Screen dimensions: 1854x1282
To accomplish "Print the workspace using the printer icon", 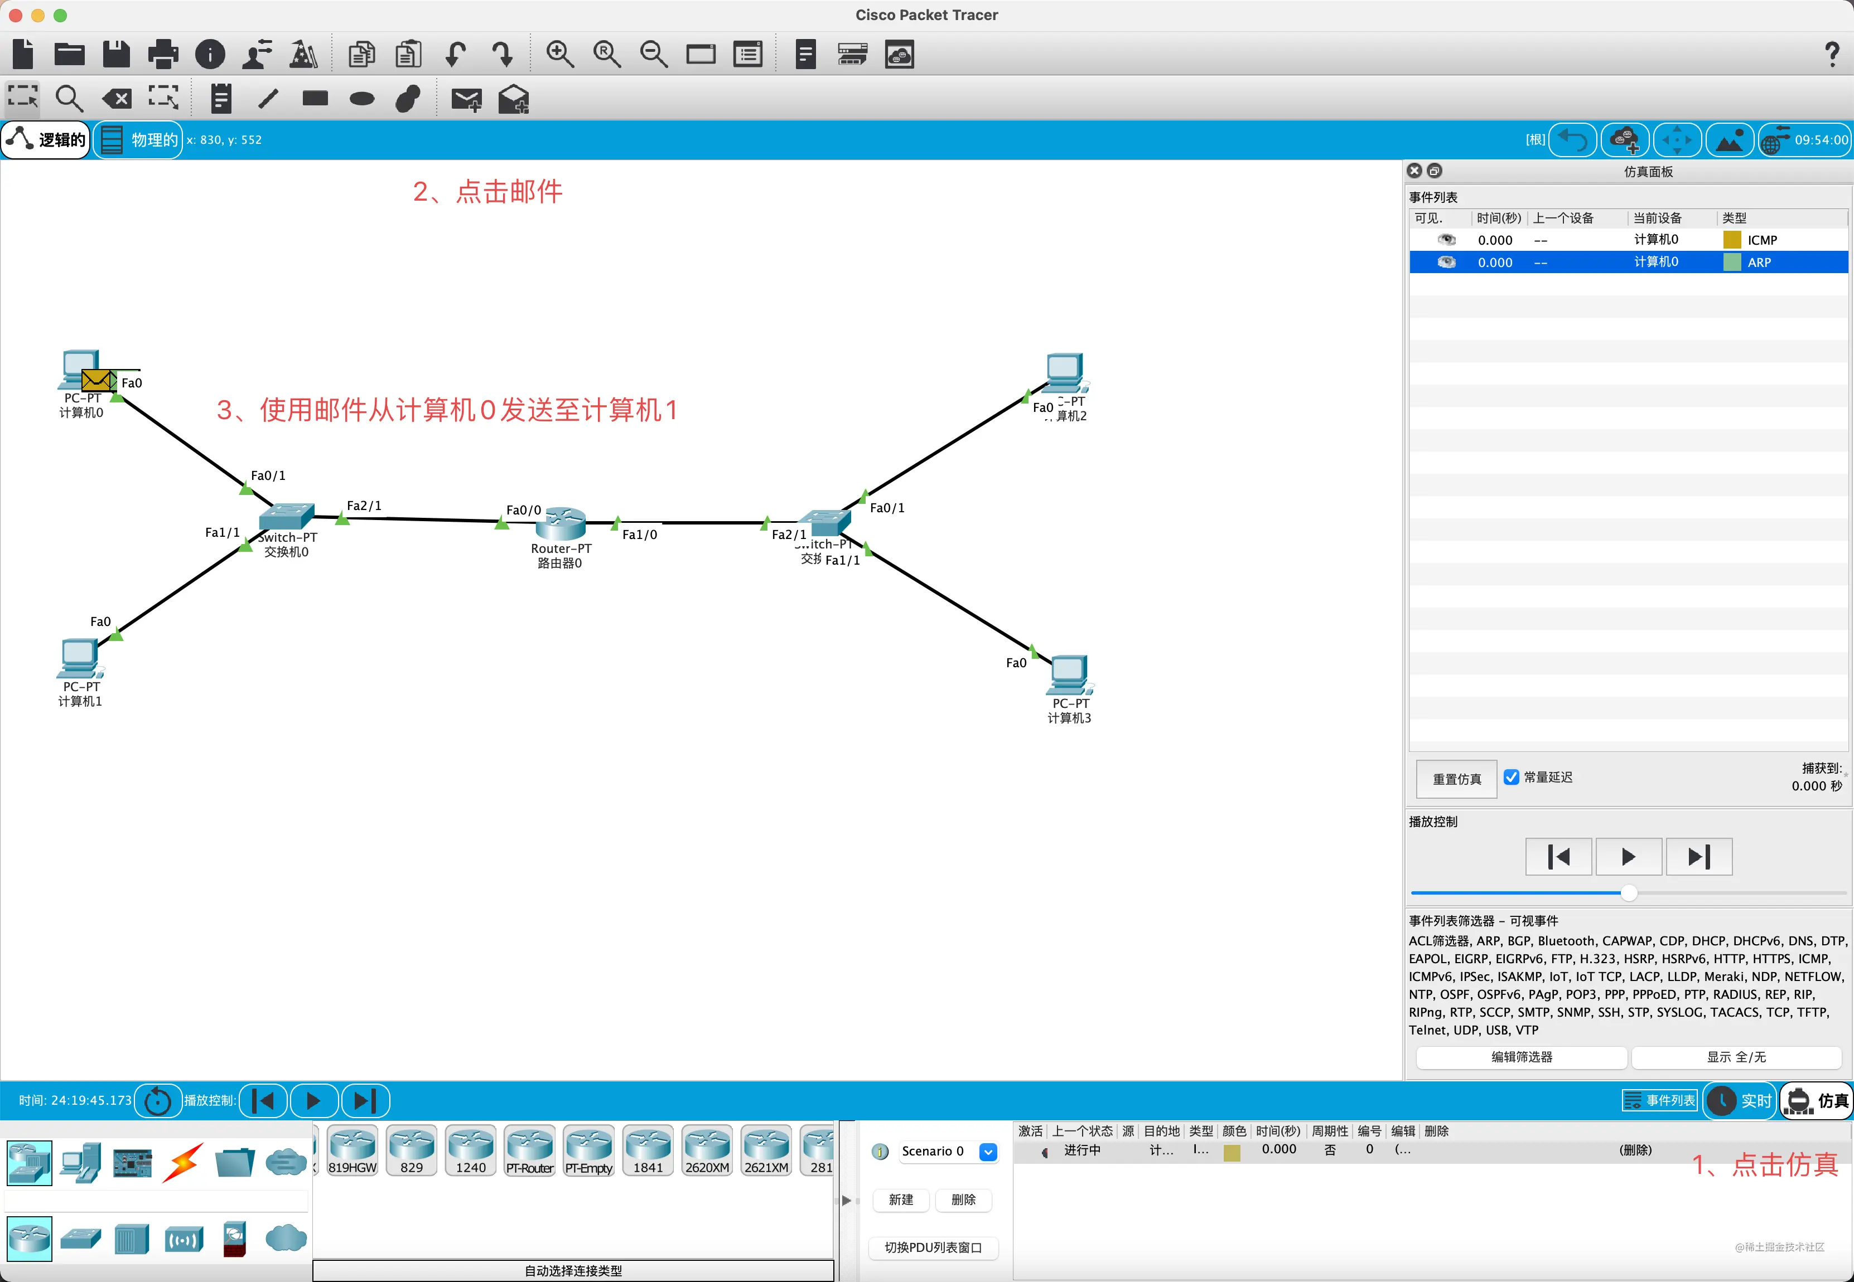I will click(x=163, y=54).
